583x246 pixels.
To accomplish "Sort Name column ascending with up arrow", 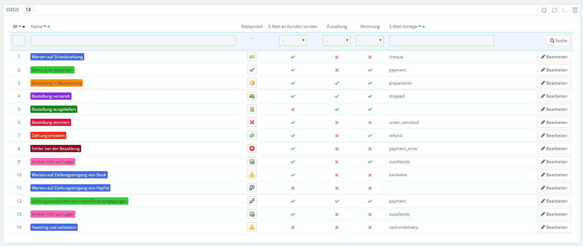I will point(49,27).
